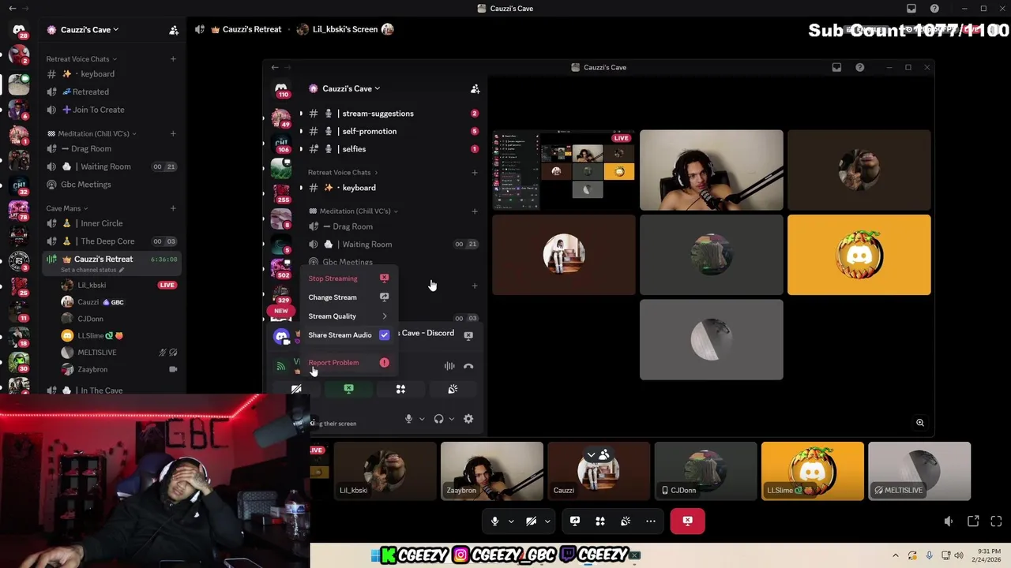Pop out the stream window
This screenshot has width=1011, height=568.
[973, 521]
